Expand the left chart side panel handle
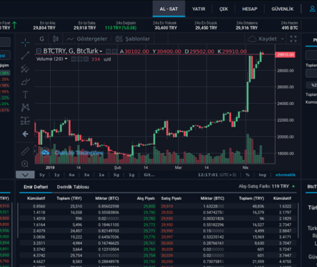 (34, 151)
